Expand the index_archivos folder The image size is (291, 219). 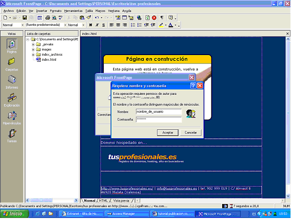pos(33,55)
